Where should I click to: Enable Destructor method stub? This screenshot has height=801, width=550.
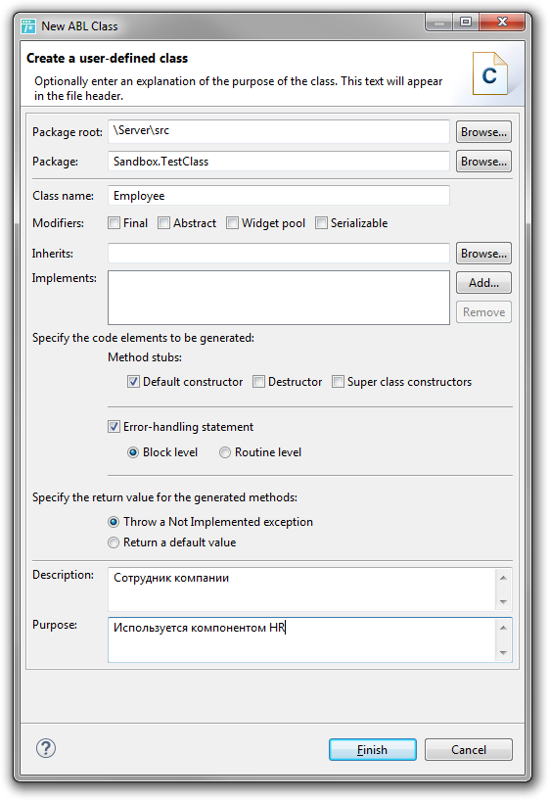click(259, 382)
